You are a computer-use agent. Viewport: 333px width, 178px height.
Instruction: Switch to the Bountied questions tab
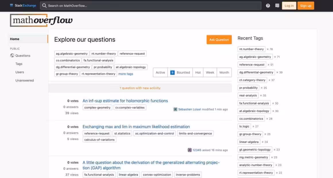(180, 72)
